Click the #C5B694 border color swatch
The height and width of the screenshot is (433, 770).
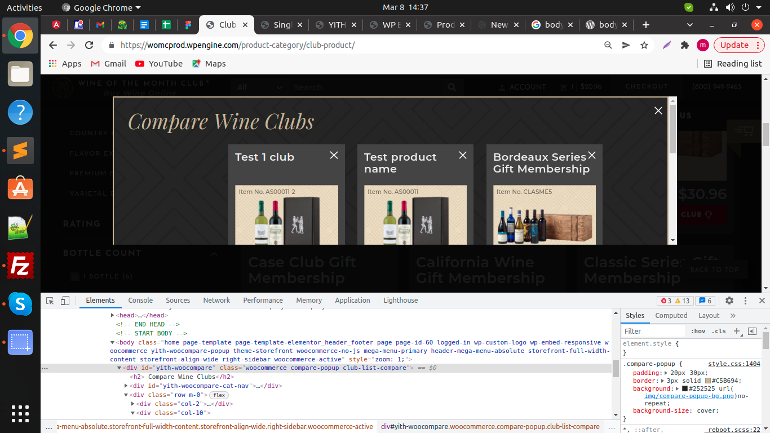pos(707,381)
